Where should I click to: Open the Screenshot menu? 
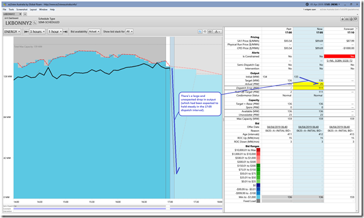[x=22, y=10]
